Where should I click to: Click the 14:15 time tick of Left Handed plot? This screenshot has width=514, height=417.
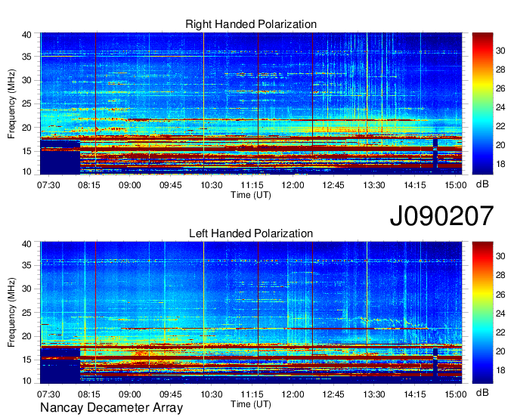tap(415, 394)
